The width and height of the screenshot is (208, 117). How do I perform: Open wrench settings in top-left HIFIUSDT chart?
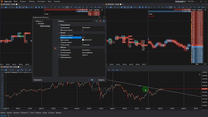tap(2, 7)
